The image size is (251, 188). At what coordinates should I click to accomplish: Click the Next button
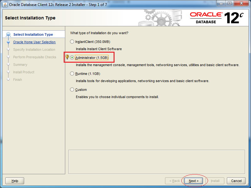194,181
